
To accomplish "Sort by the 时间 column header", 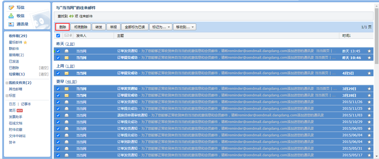I will pyautogui.click(x=346, y=36).
